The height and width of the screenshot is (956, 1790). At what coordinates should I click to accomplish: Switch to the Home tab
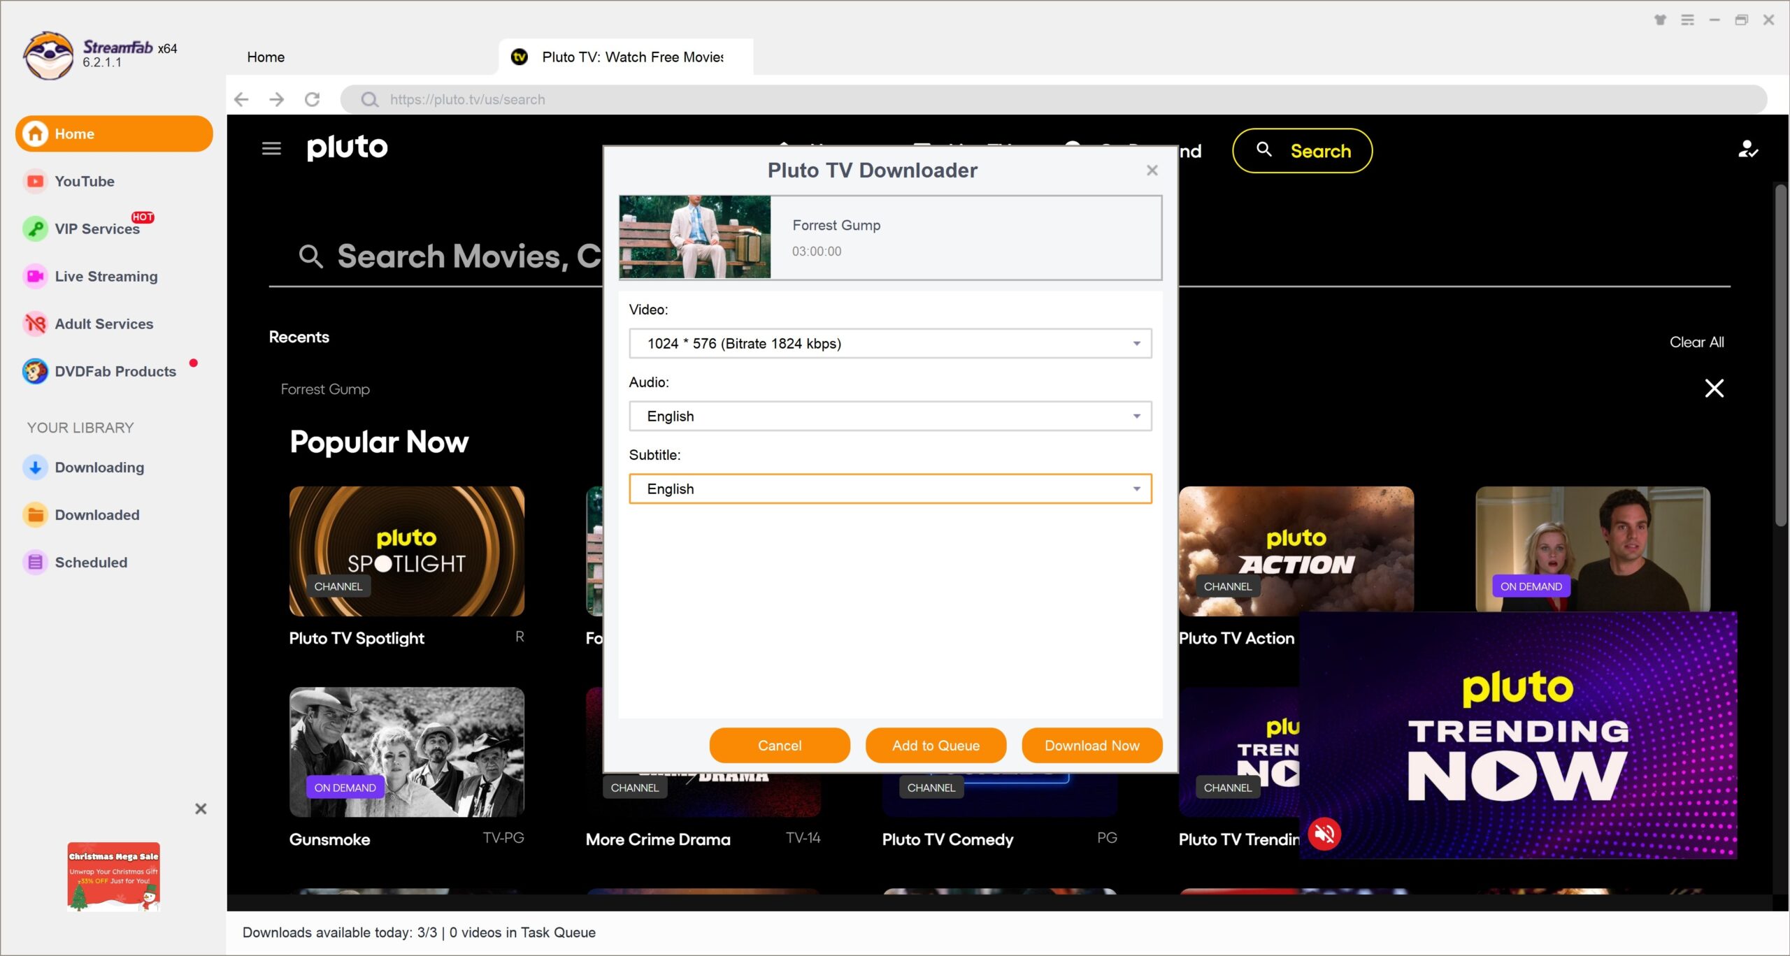(265, 57)
